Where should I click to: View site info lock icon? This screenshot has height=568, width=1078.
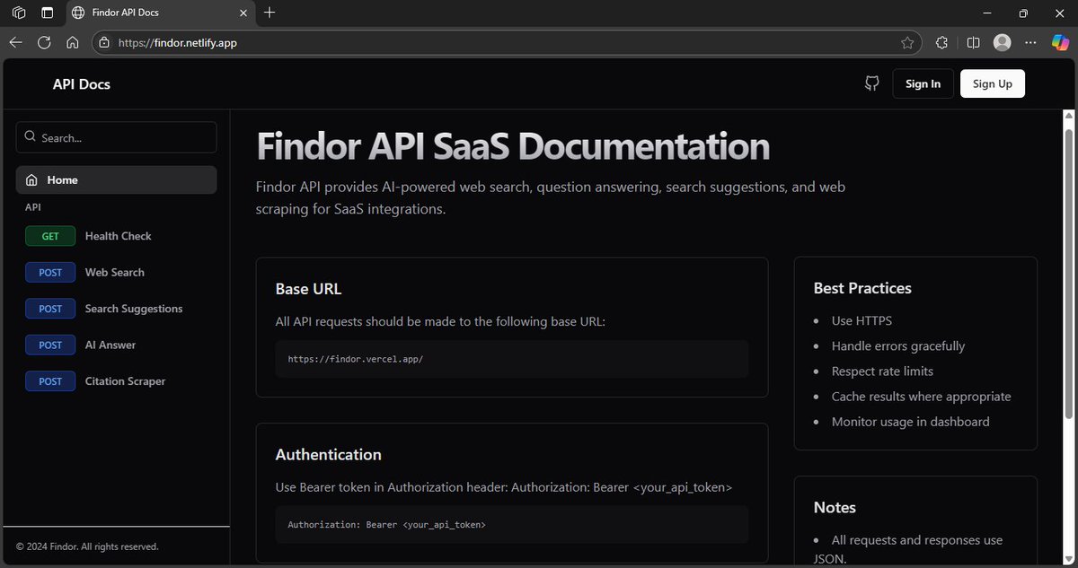pos(104,42)
